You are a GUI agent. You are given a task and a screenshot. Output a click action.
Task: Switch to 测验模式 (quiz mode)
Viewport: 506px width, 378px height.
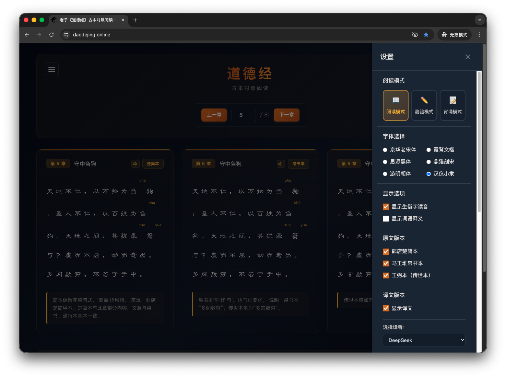click(x=424, y=105)
